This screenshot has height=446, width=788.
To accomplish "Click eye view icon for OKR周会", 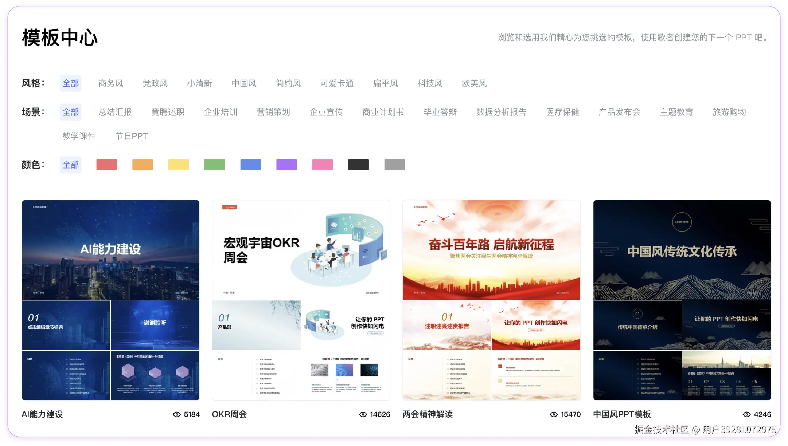I will (363, 414).
